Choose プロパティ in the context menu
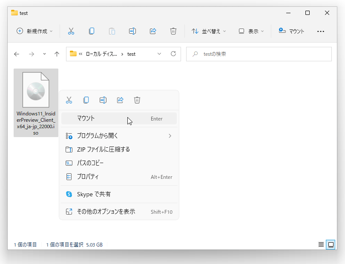Image resolution: width=345 pixels, height=264 pixels. pyautogui.click(x=119, y=177)
